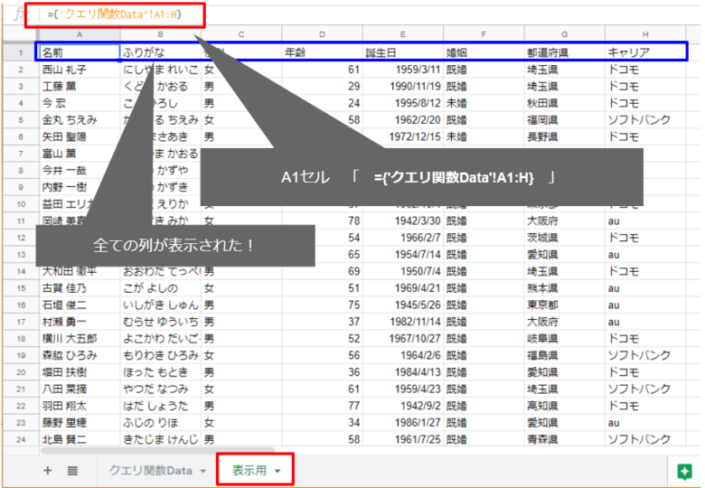Click birthday cell 1986/1/27
This screenshot has height=488, width=705.
[x=403, y=423]
